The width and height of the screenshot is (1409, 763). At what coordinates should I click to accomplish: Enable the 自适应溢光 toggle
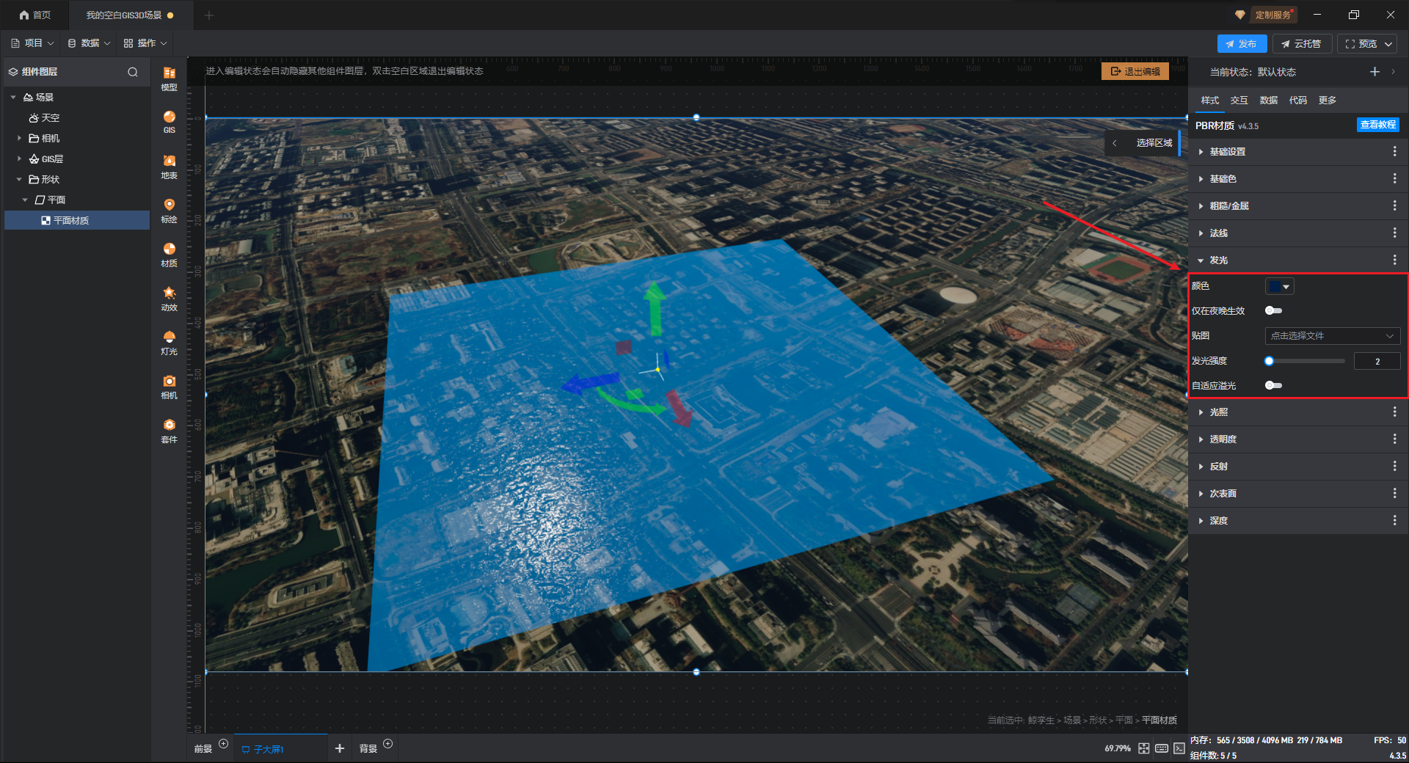click(1273, 386)
